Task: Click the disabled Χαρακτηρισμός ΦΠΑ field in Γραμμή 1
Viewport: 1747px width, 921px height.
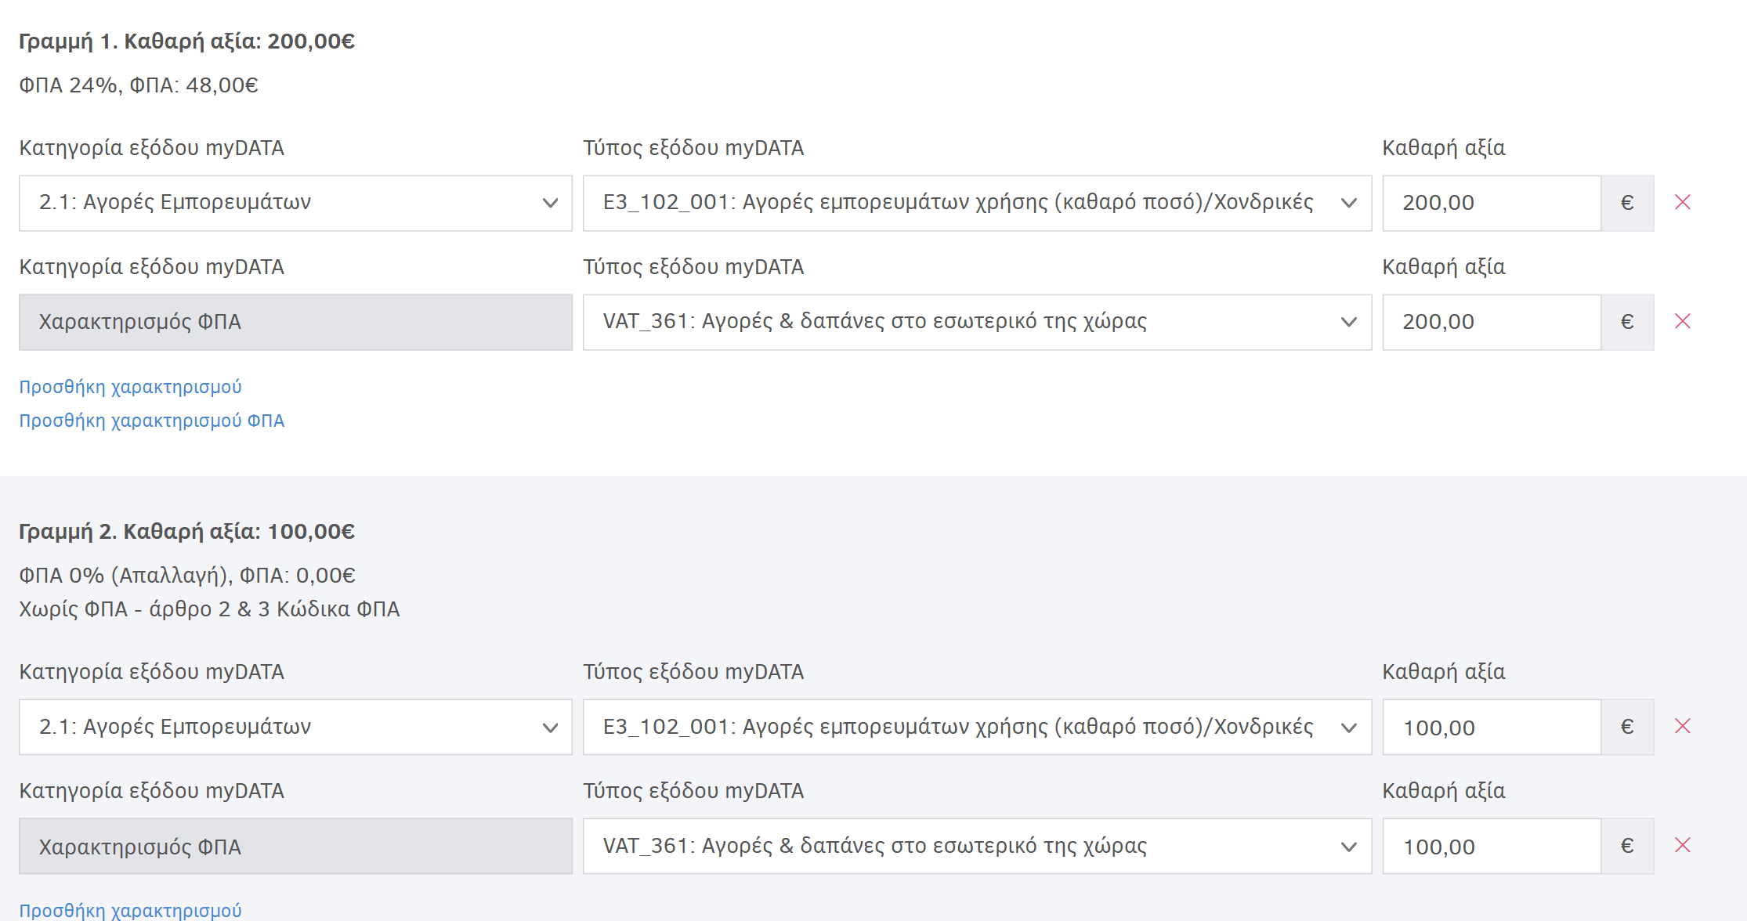Action: tap(295, 322)
